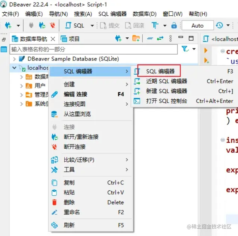Open the transaction mode dropdown arrow
The height and width of the screenshot is (236, 238).
point(165,25)
